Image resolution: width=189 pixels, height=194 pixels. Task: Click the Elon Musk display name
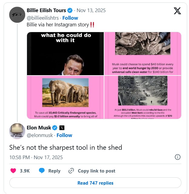[39, 128]
